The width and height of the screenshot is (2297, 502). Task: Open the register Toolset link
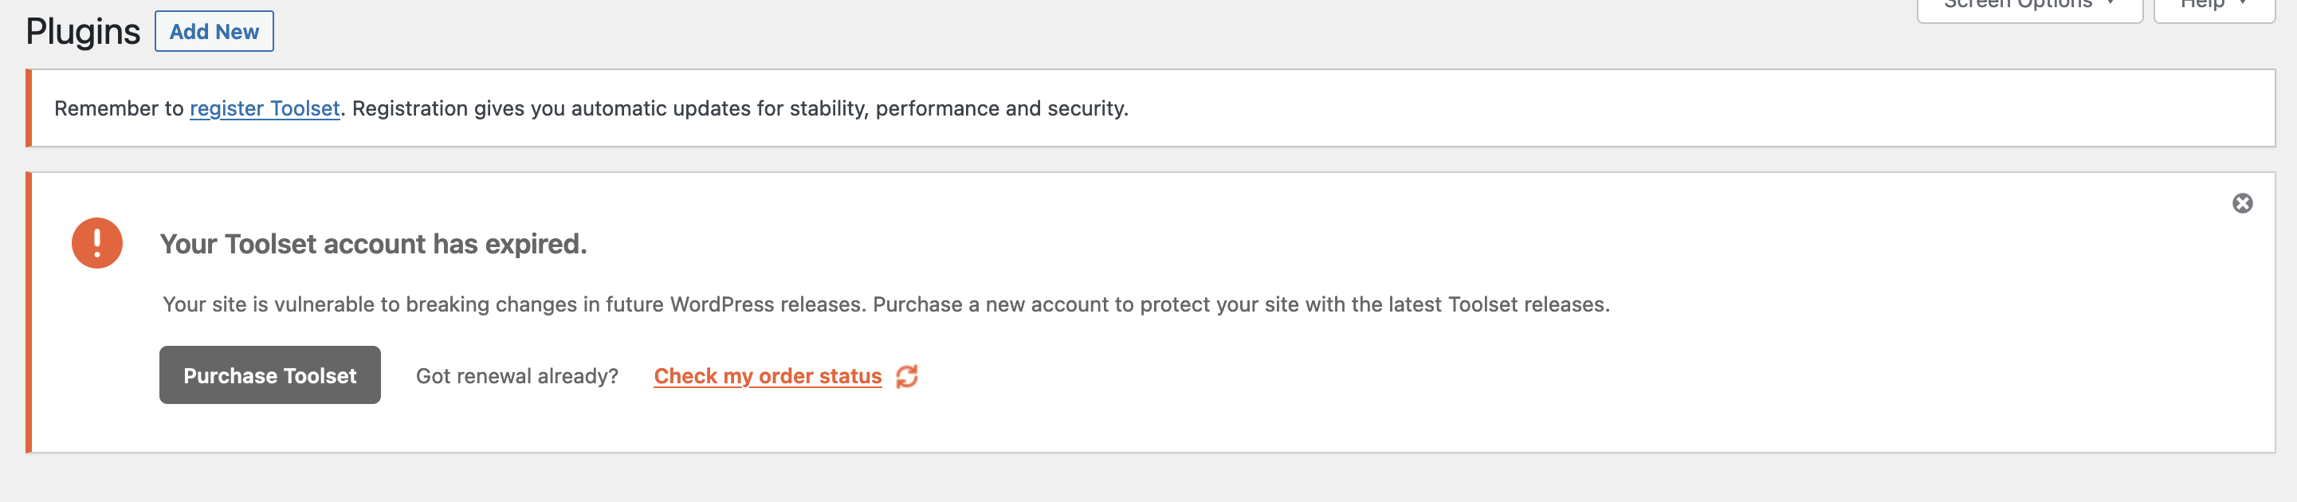tap(265, 109)
